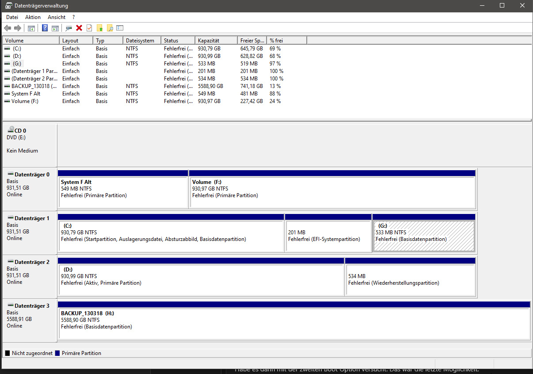Click the Datenträger 1 label panel
This screenshot has height=374, width=533.
[x=30, y=233]
